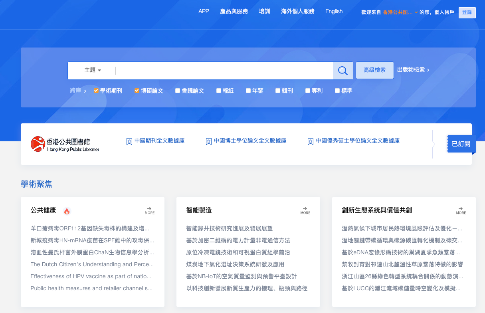Viewport: 485px width, 313px height.
Task: Enable the 會議論文 checkbox
Action: coord(178,91)
